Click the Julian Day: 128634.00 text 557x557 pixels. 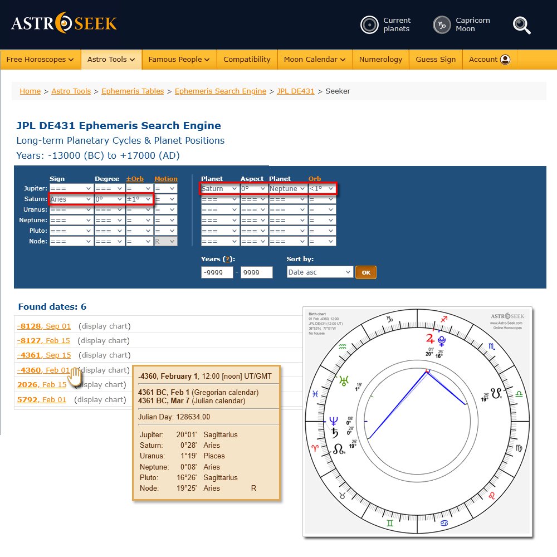[x=174, y=417]
